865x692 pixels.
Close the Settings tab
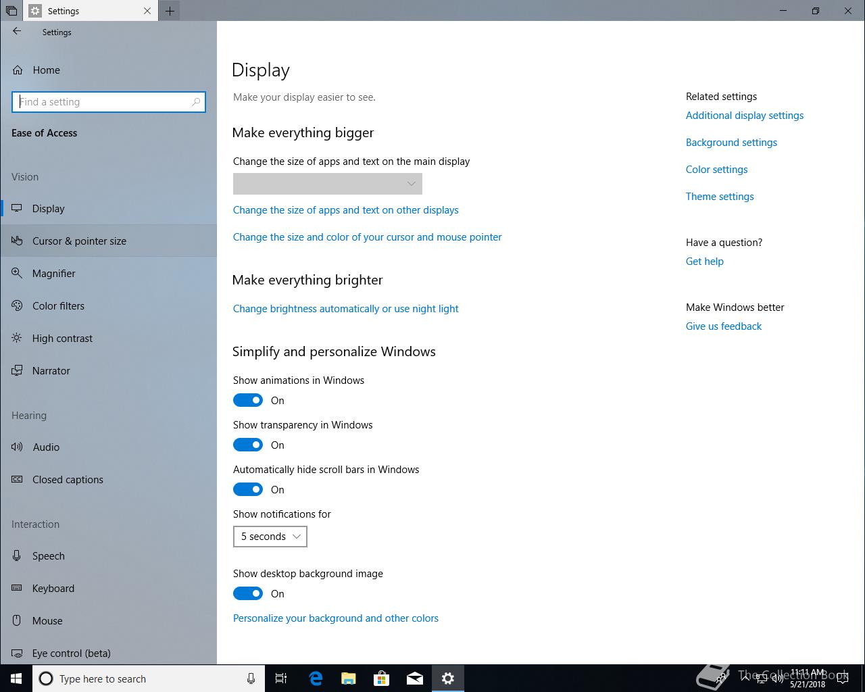click(147, 11)
